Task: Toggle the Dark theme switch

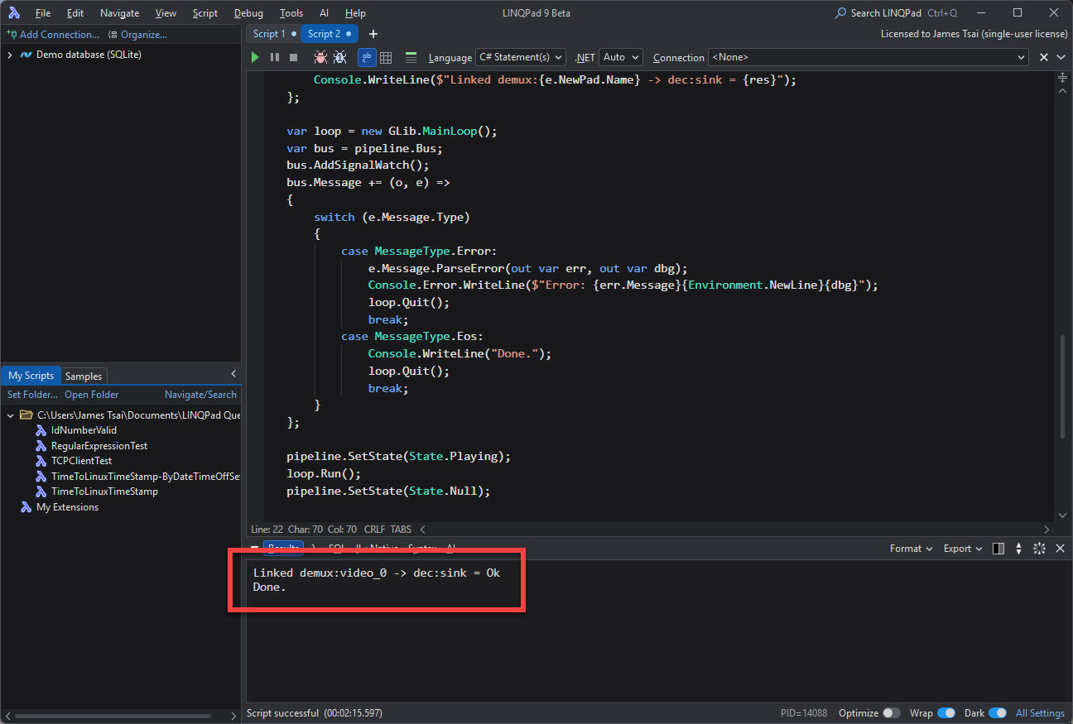Action: click(x=998, y=713)
